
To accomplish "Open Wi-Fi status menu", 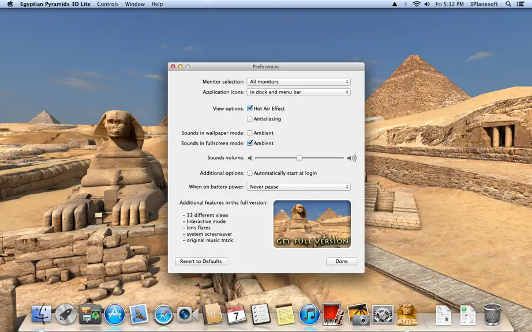I will [417, 4].
